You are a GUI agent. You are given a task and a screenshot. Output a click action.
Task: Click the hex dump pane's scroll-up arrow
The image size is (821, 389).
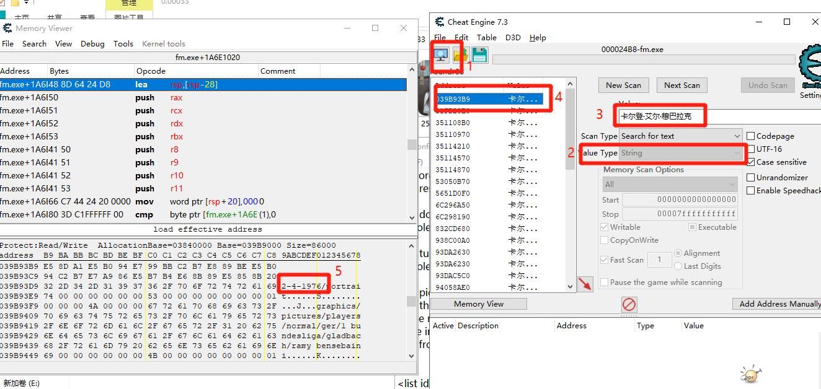click(412, 245)
